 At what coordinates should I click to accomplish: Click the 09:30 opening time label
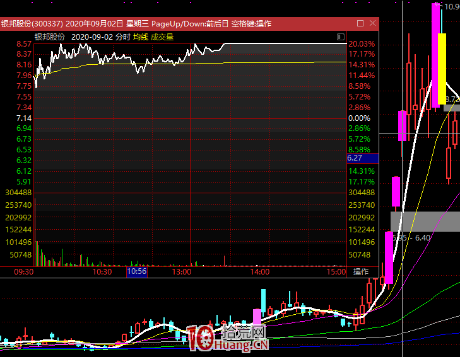click(x=23, y=272)
